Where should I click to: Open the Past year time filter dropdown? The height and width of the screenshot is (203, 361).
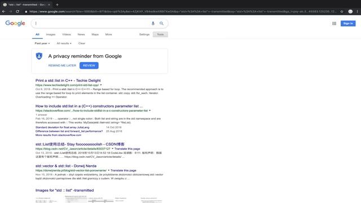tap(42, 43)
